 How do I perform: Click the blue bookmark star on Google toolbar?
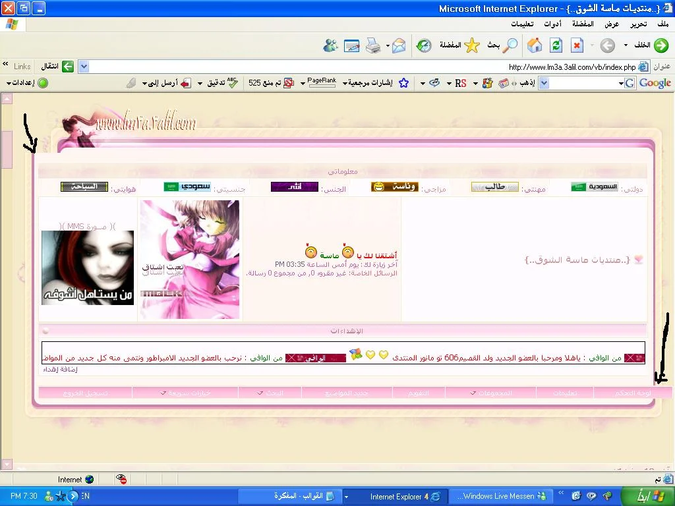click(x=403, y=83)
